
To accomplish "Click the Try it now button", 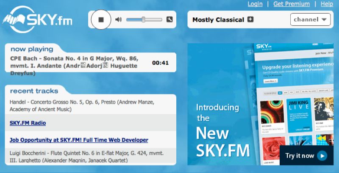I will tap(306, 156).
